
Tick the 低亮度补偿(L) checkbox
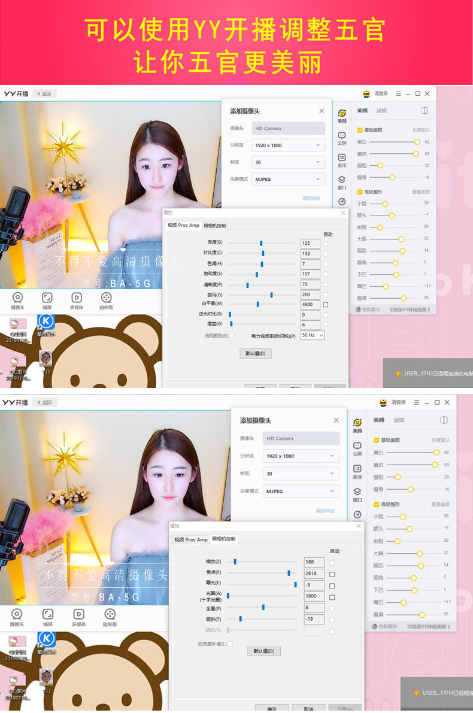[x=230, y=644]
